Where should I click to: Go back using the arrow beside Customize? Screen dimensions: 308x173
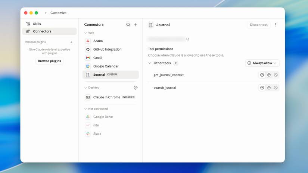(x=46, y=13)
